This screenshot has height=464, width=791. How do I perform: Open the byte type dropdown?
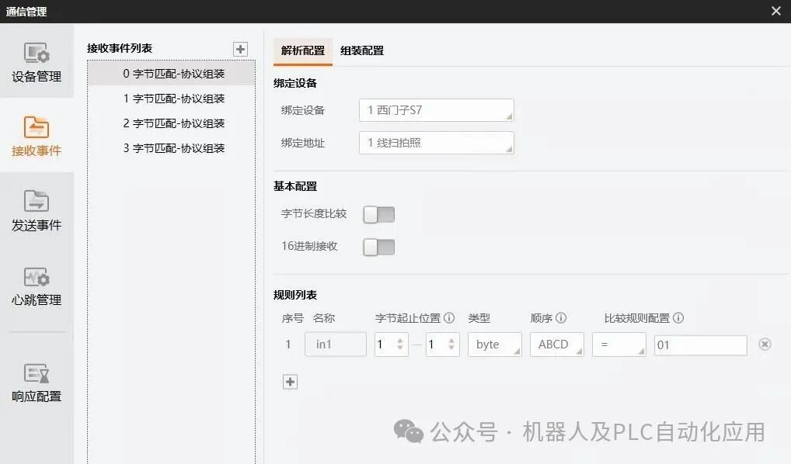click(495, 345)
